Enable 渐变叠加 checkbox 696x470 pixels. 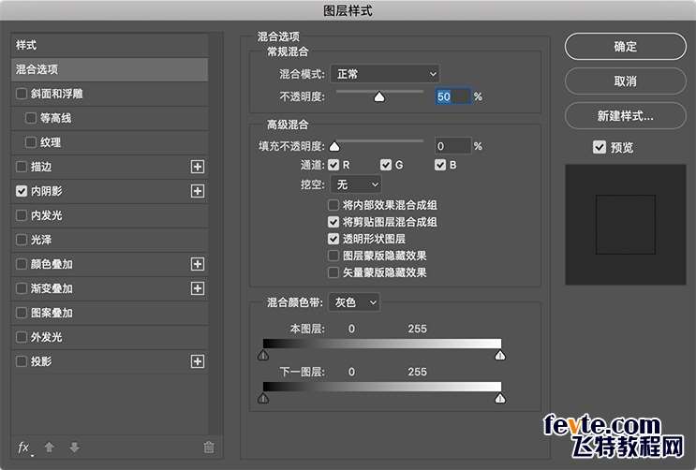click(22, 288)
